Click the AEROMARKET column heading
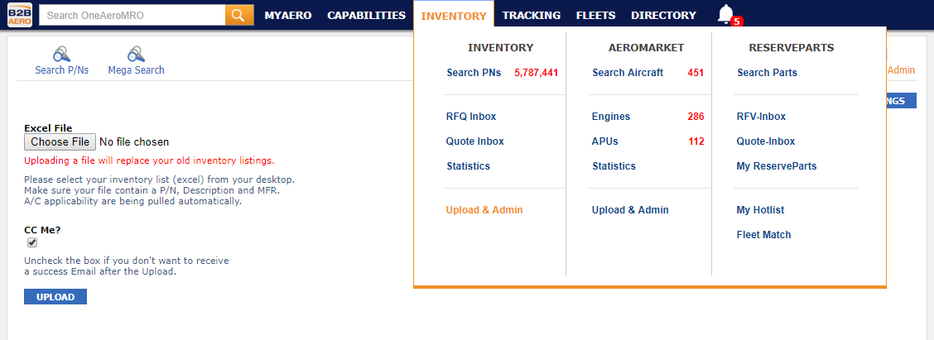This screenshot has width=934, height=340. (x=647, y=48)
